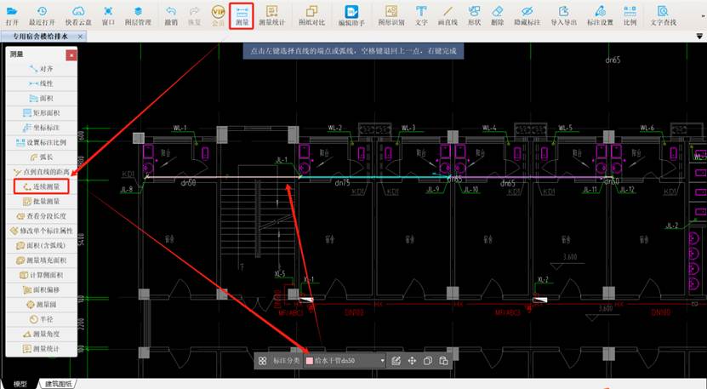The height and width of the screenshot is (389, 707).
Task: Click the 窗口 window tool
Action: click(x=108, y=15)
